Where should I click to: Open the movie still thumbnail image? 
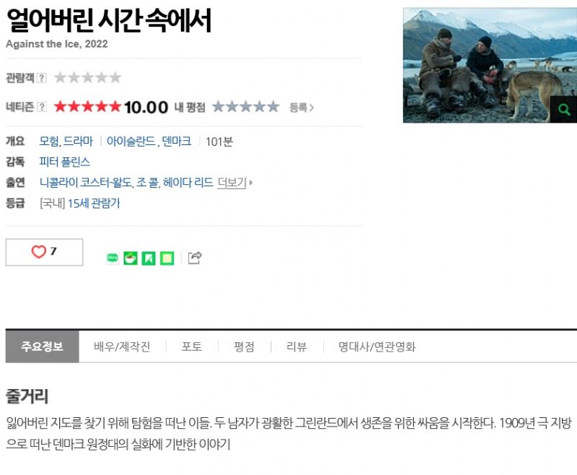point(490,65)
